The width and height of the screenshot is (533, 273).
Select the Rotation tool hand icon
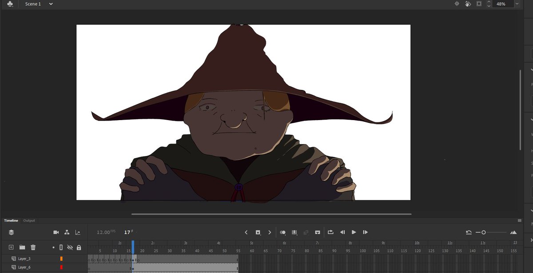click(x=468, y=4)
